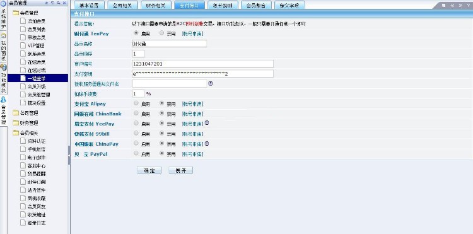Open 帐号申请 link for Alipay
The height and width of the screenshot is (234, 473).
[x=192, y=104]
